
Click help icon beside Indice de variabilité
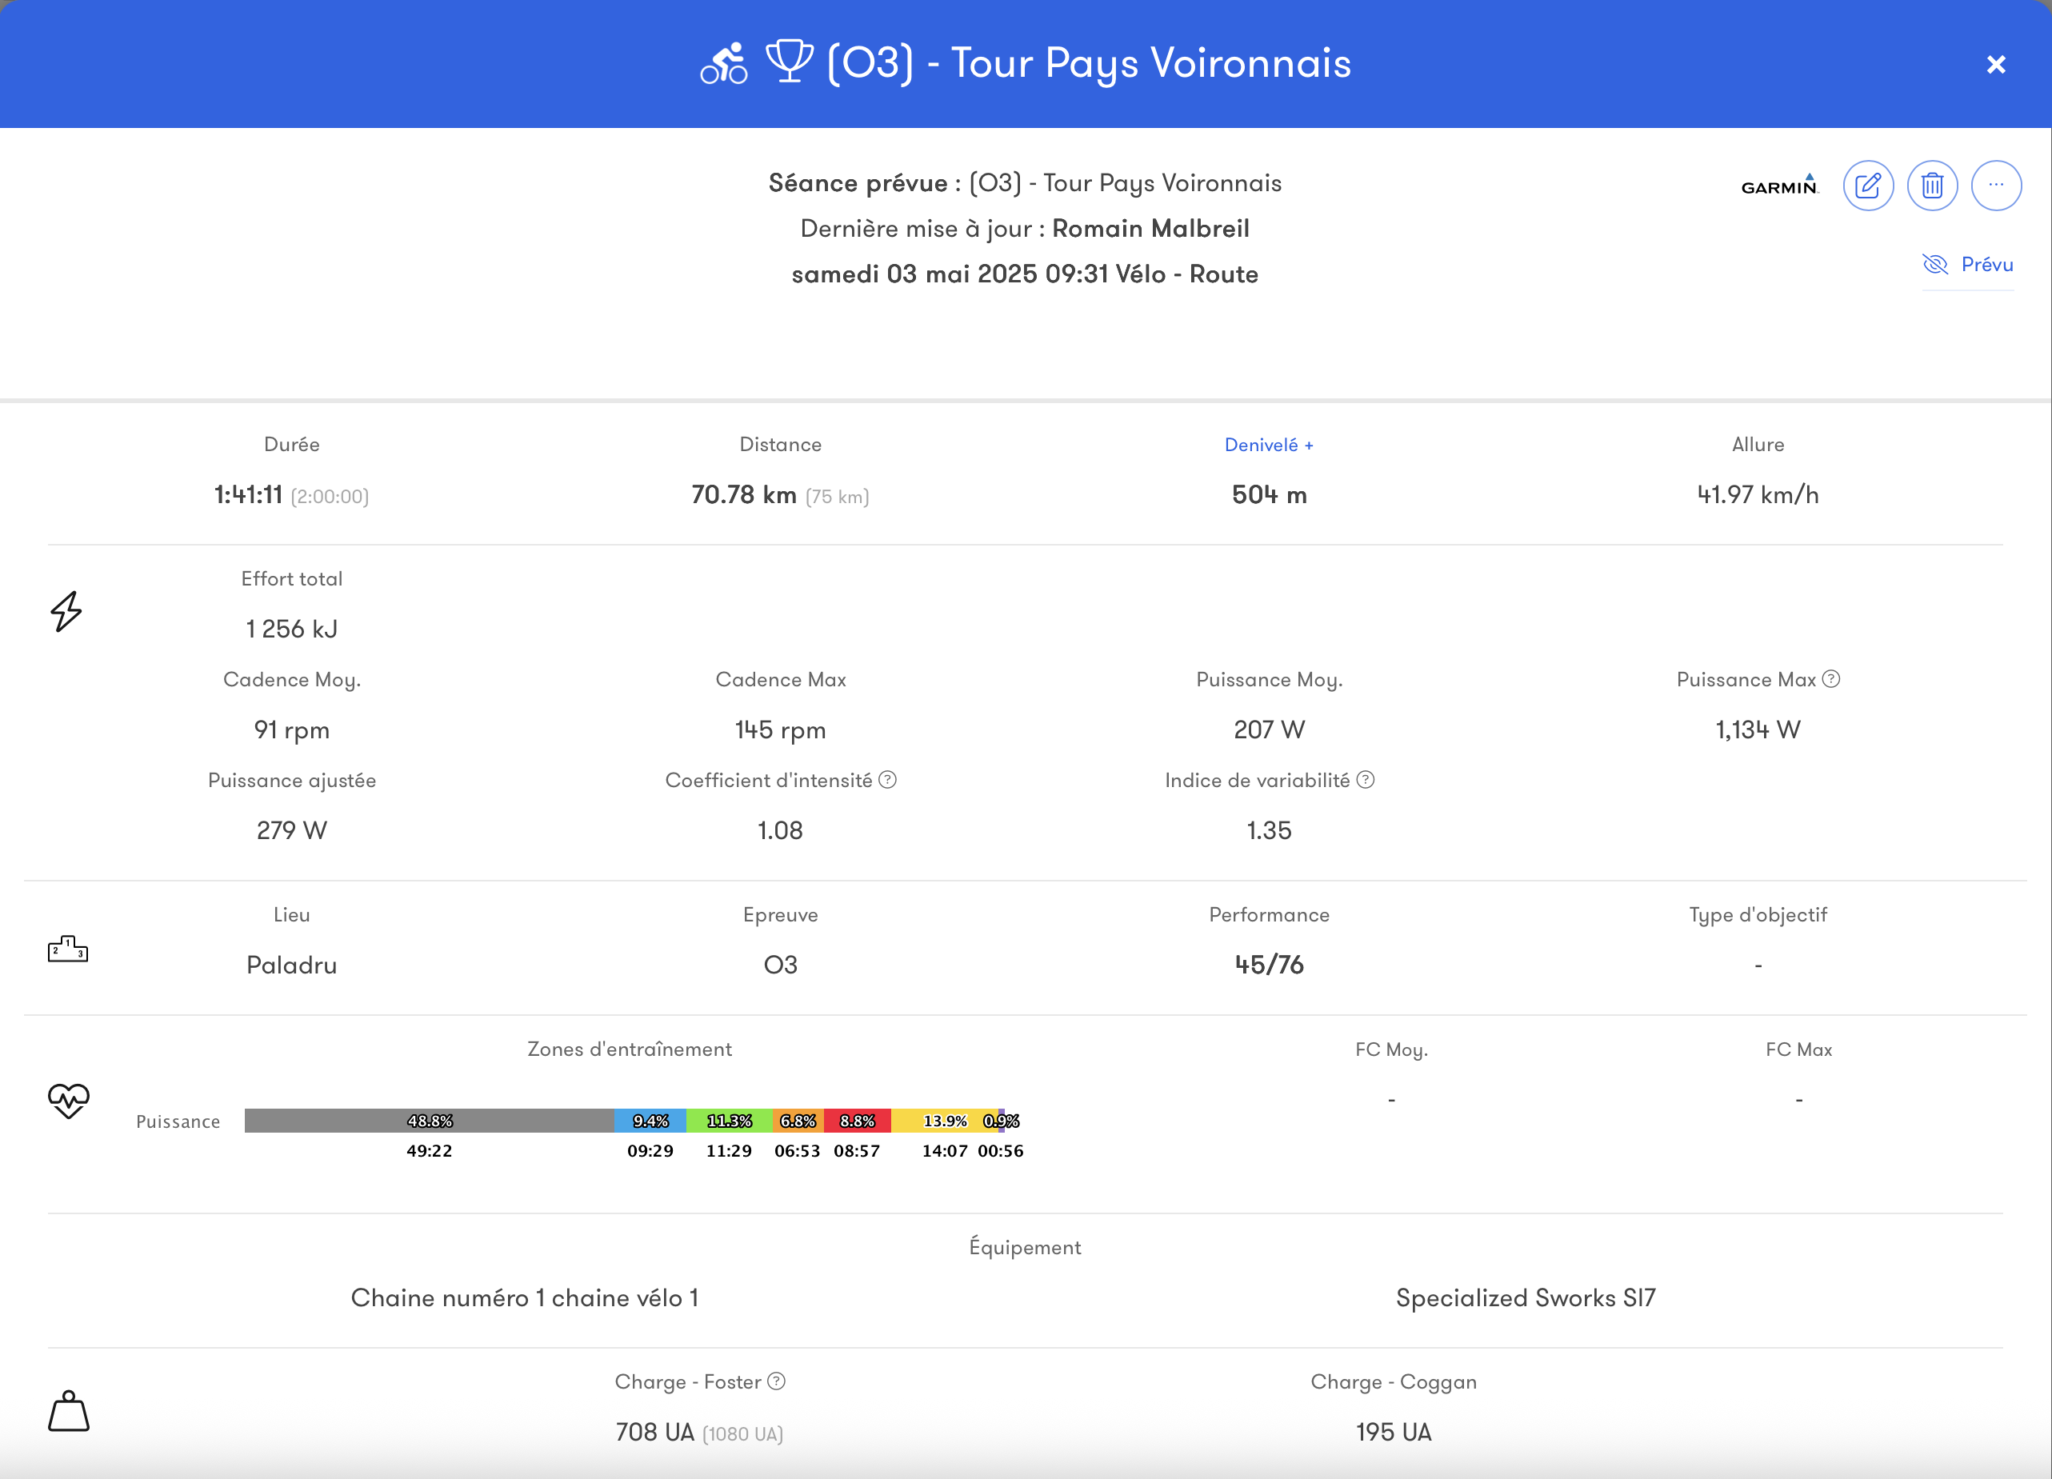(x=1366, y=780)
